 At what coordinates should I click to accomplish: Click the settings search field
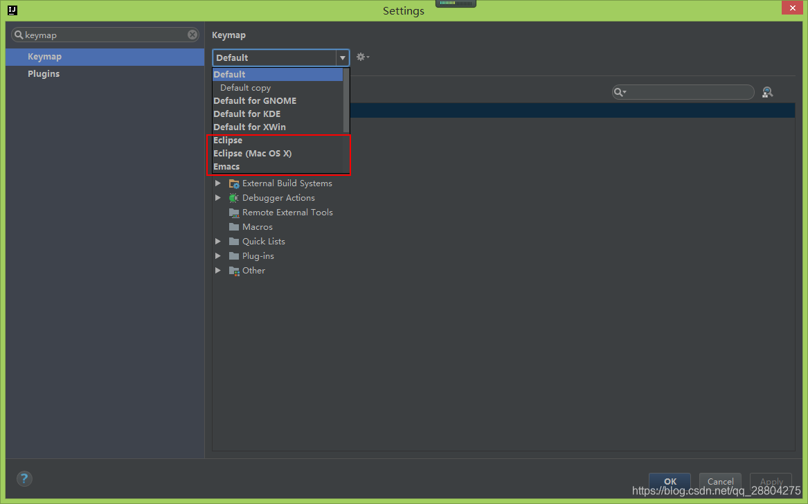105,35
